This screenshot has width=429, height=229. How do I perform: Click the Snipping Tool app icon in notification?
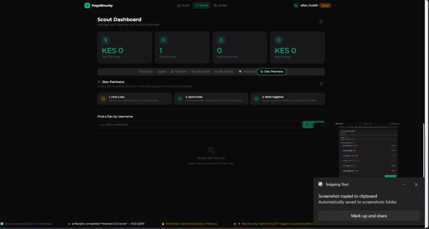tap(320, 184)
